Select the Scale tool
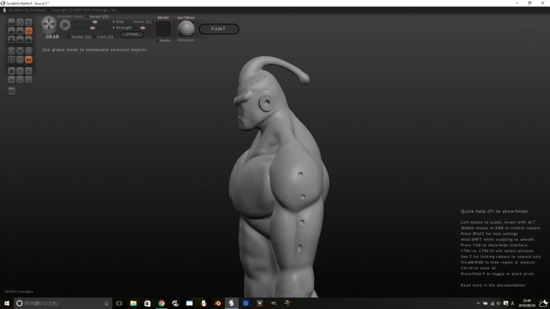550x309 pixels. 29,23
